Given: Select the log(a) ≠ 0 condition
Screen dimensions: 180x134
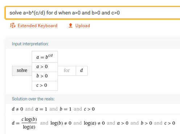Looking at the screenshot, I should click(94, 123).
